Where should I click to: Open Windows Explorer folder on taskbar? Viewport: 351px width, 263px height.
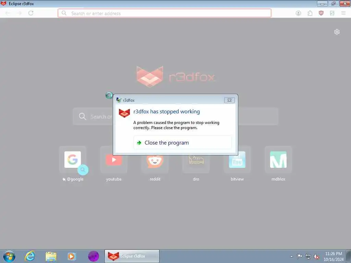click(51, 256)
